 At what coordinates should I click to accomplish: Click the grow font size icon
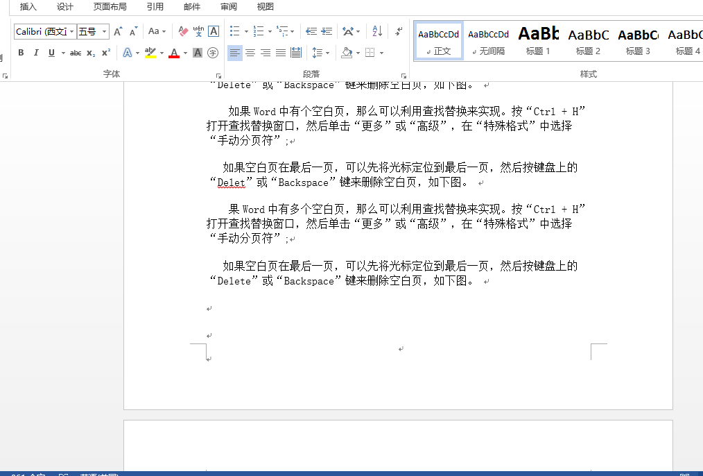(x=118, y=31)
